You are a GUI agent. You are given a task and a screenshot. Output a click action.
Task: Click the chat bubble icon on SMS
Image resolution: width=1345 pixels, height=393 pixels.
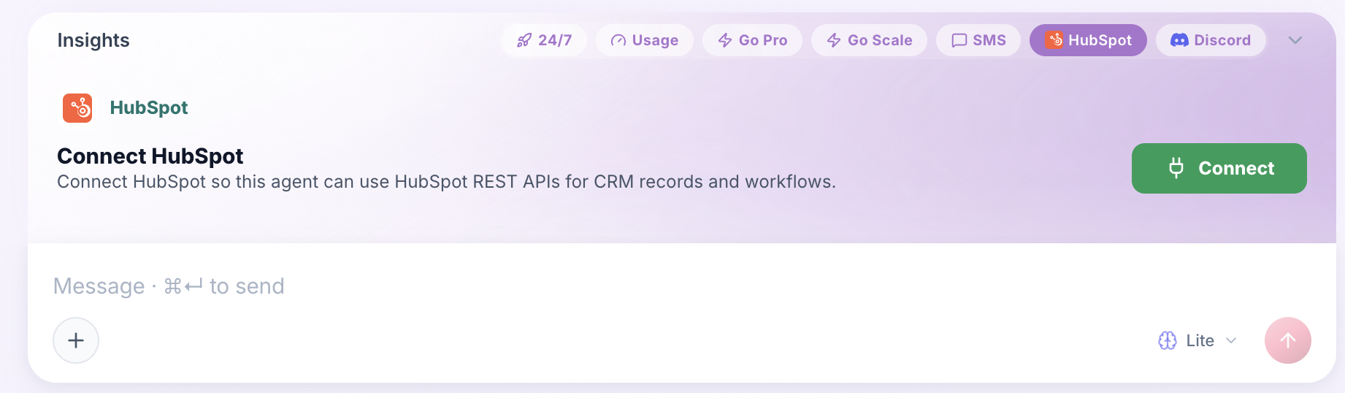point(959,40)
